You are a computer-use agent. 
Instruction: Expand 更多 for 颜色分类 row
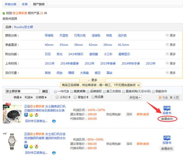(171, 35)
